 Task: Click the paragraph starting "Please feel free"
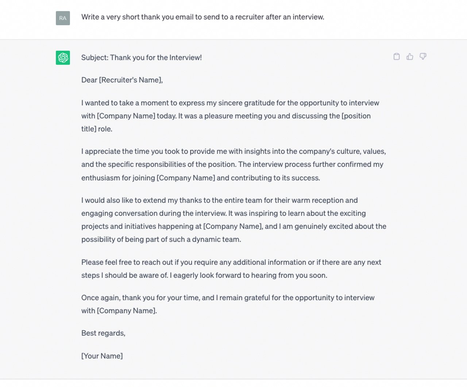click(x=231, y=269)
